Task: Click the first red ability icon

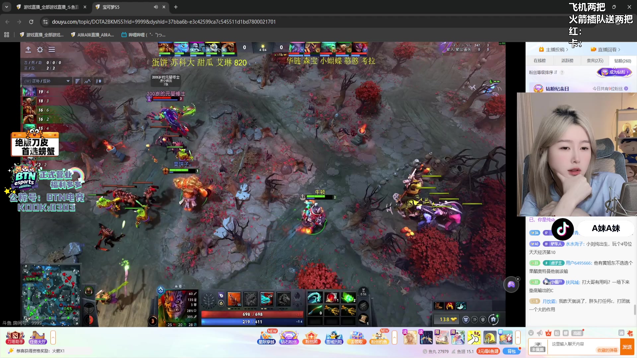Action: tap(234, 299)
